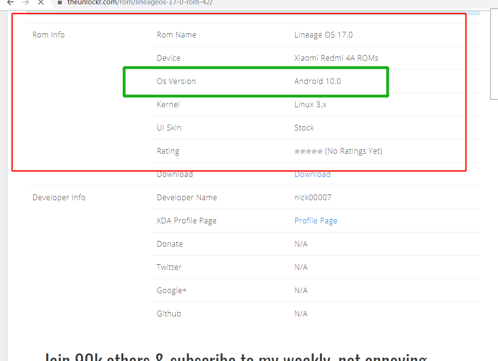
Task: Select the 'nick00007' developer name
Action: coord(313,197)
